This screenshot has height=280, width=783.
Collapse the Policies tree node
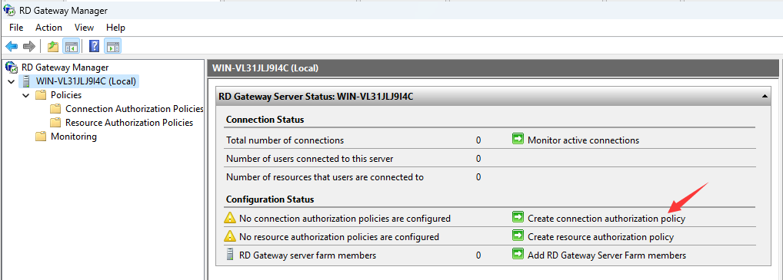pyautogui.click(x=26, y=95)
